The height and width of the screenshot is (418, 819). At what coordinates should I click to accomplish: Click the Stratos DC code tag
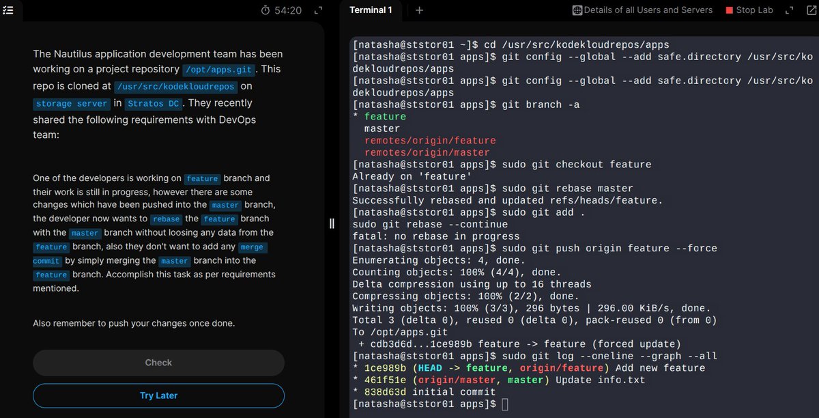tap(154, 104)
